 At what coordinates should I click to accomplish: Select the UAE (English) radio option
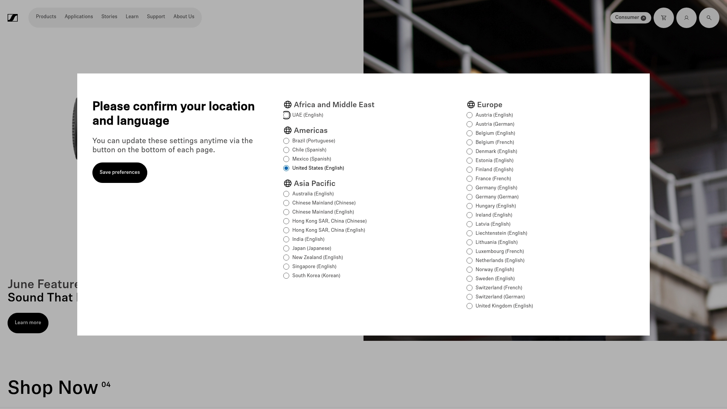coord(286,115)
